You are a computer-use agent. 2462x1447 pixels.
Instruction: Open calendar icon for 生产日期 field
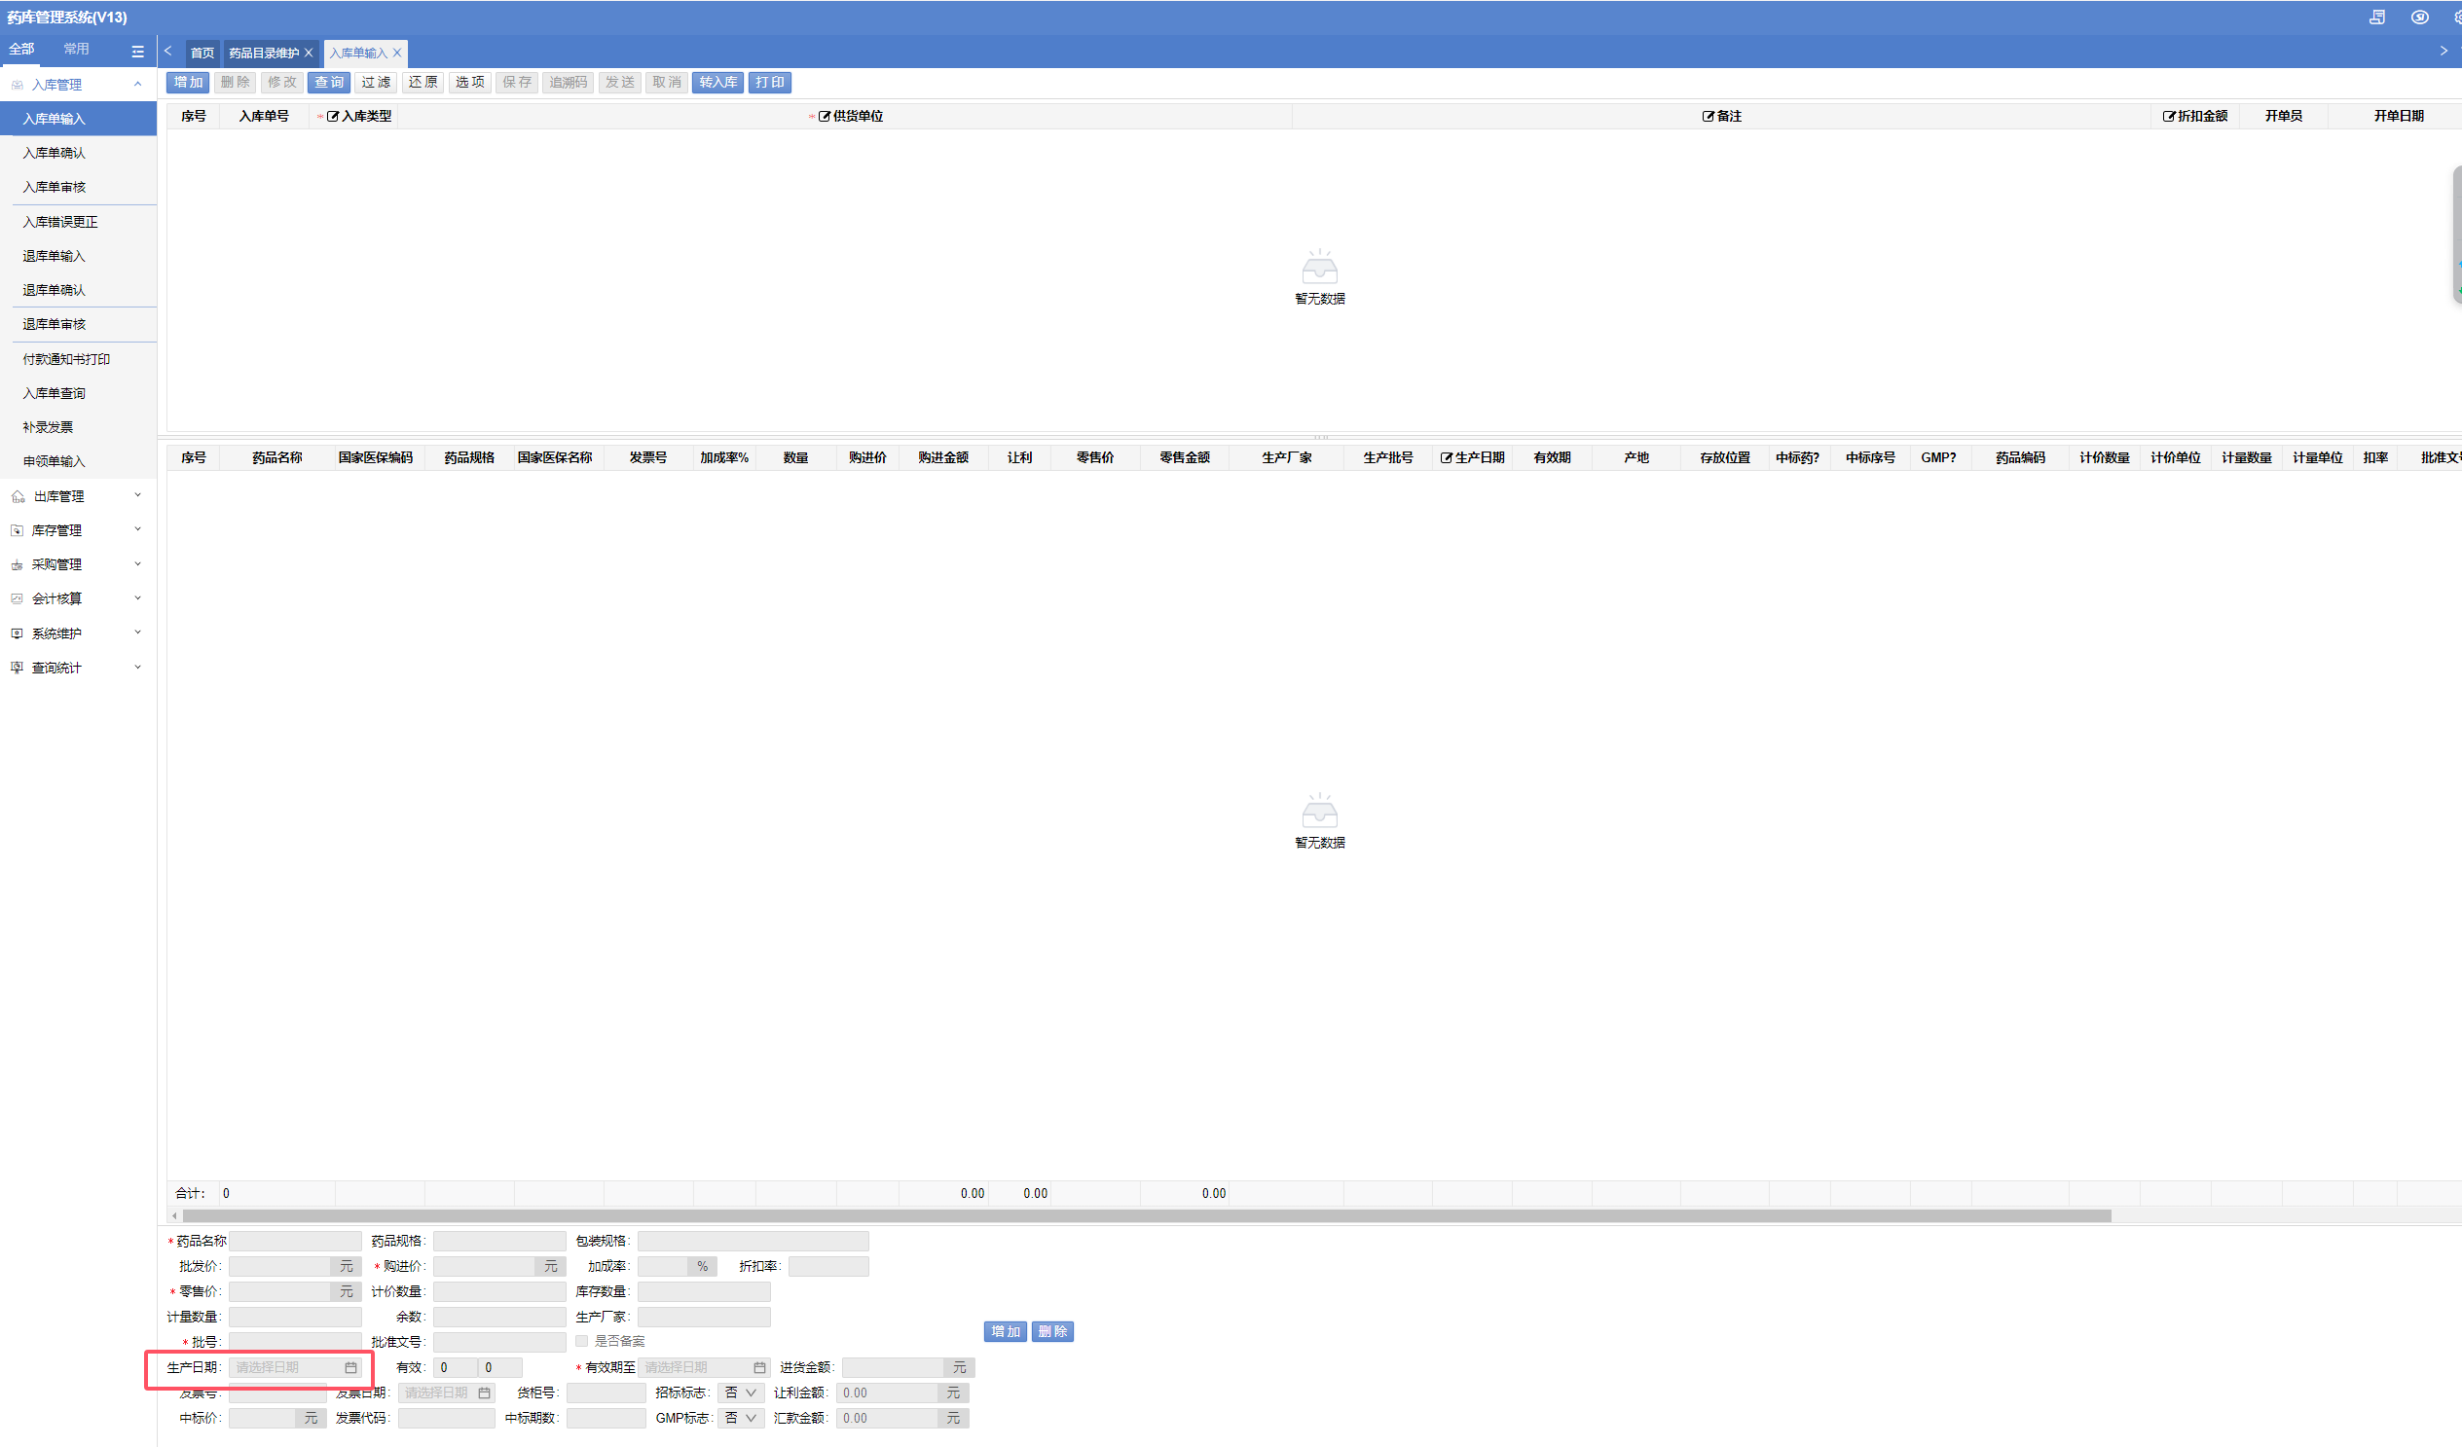tap(350, 1367)
